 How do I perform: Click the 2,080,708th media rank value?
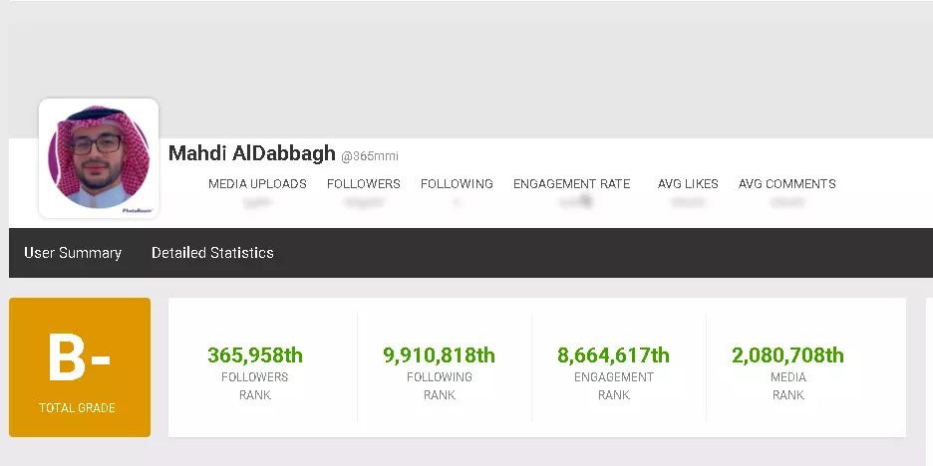click(787, 354)
